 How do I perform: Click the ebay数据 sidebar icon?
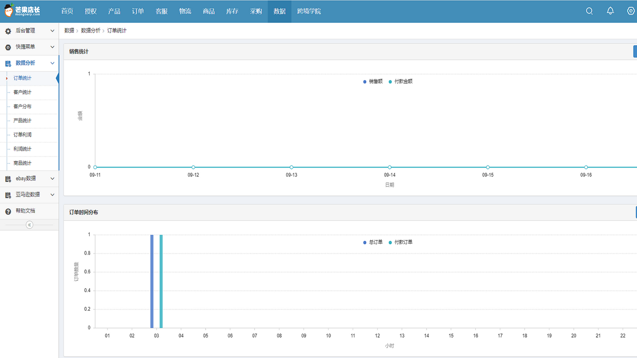(8, 179)
